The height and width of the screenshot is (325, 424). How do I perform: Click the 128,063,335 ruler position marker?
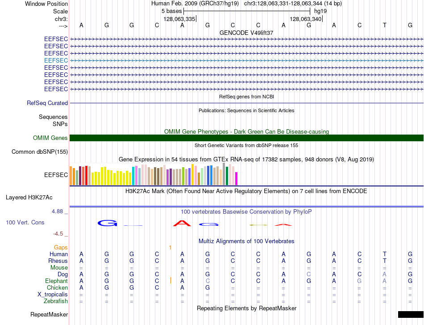tap(179, 19)
